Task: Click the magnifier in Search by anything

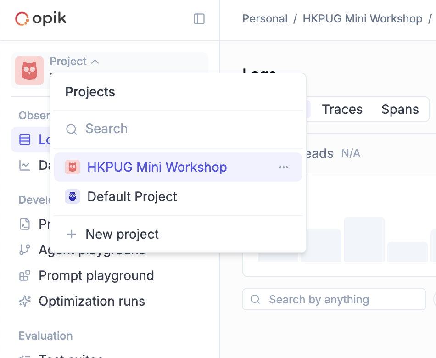Action: coord(255,299)
